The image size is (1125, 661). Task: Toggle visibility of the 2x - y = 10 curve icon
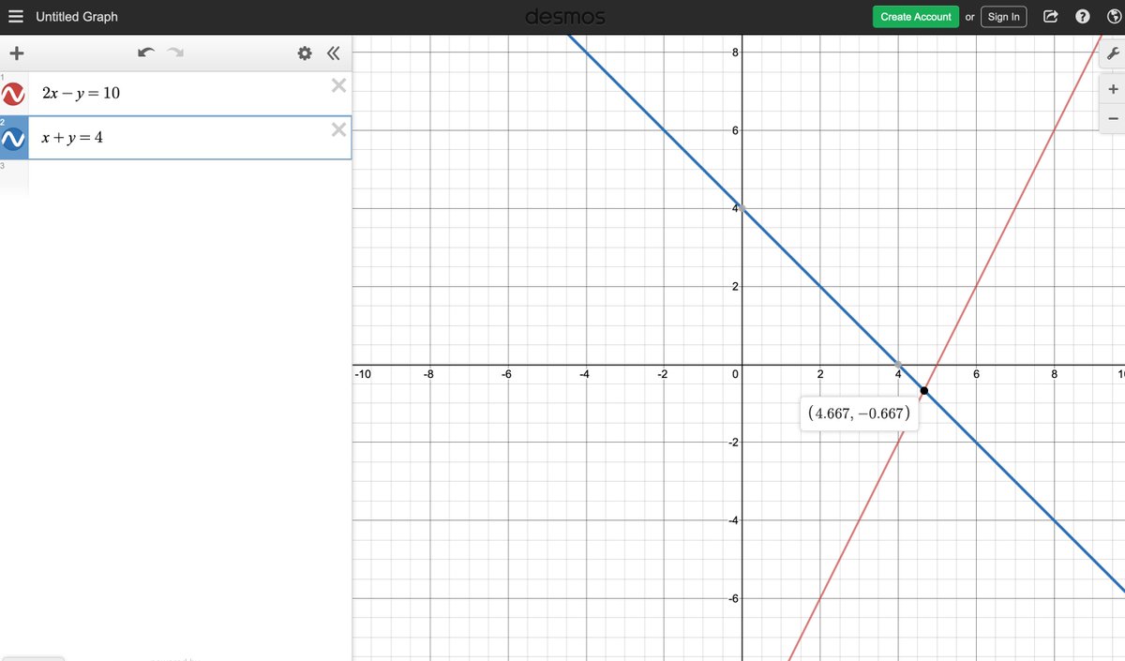[14, 93]
